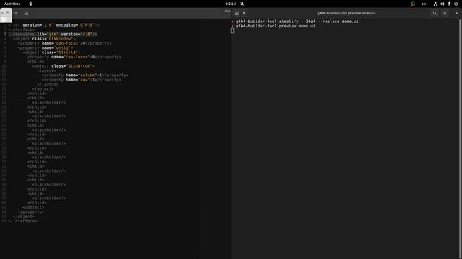The width and height of the screenshot is (462, 259).
Task: Click the opening <interface> tag line
Action: (x=21, y=29)
